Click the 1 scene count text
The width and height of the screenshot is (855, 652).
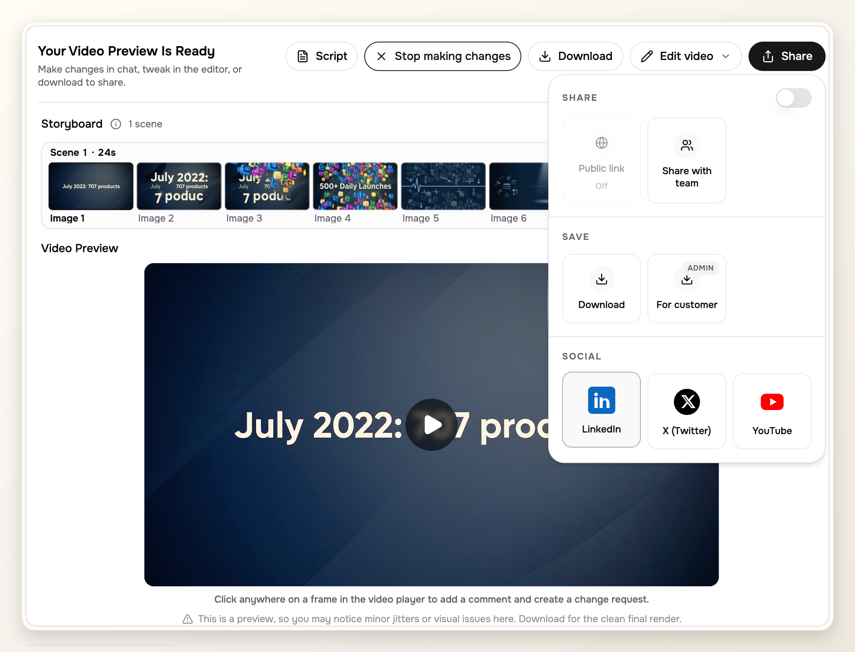pyautogui.click(x=145, y=124)
